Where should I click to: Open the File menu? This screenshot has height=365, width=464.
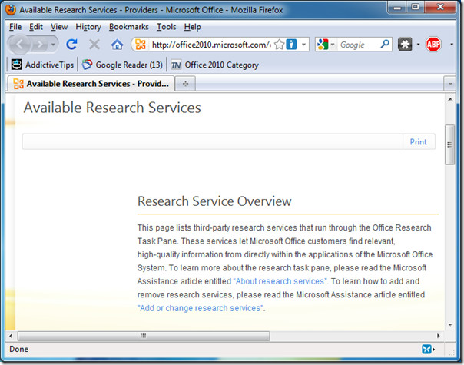15,27
